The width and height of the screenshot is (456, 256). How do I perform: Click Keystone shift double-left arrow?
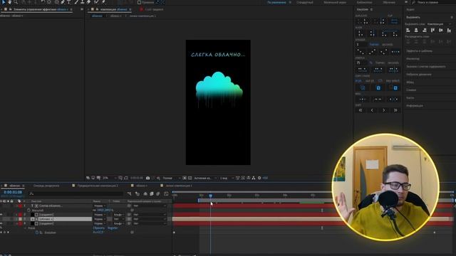361,110
